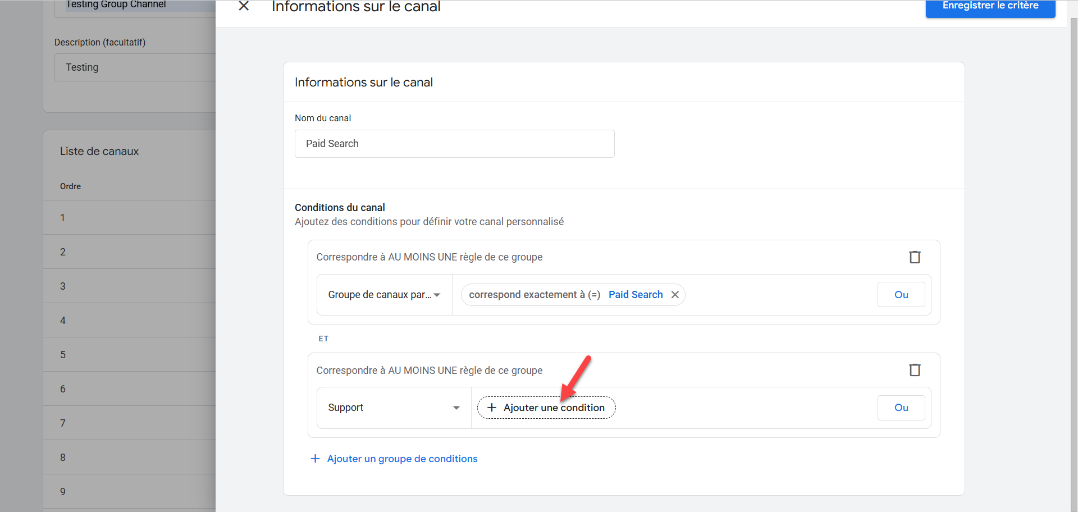Remove the Paid Search condition chip
The image size is (1078, 512).
tap(675, 295)
